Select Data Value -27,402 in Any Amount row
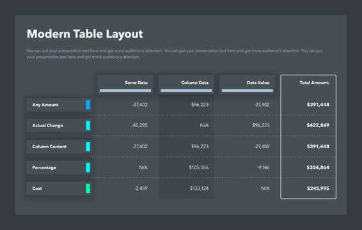Screen dimensions: 362x230 [262, 105]
